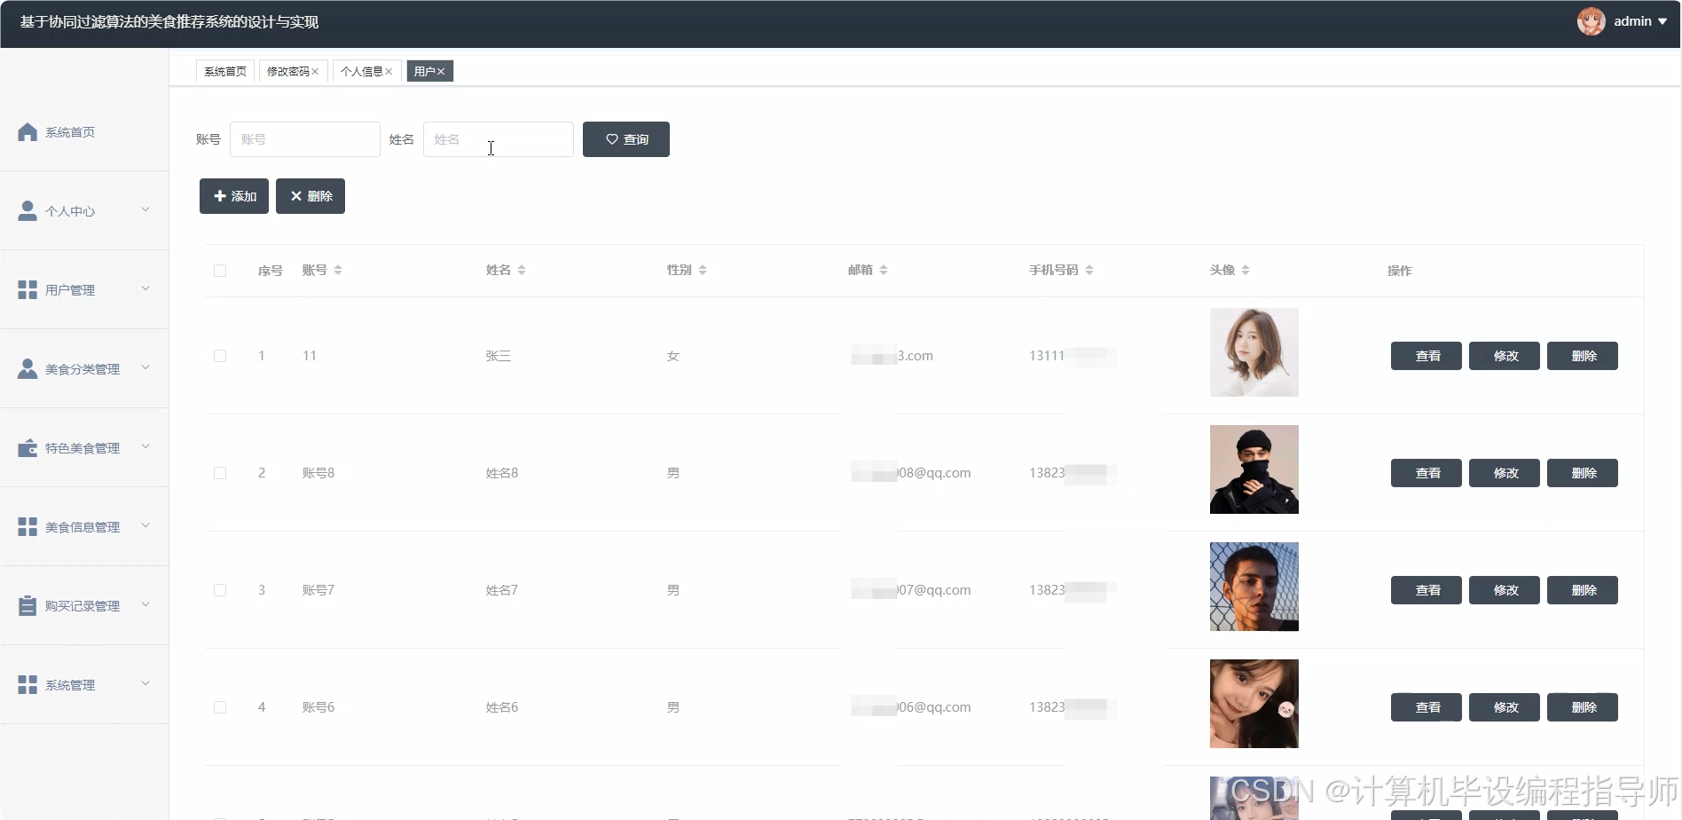Expand the 个人中心 menu chevron
The image size is (1682, 820).
click(x=145, y=210)
